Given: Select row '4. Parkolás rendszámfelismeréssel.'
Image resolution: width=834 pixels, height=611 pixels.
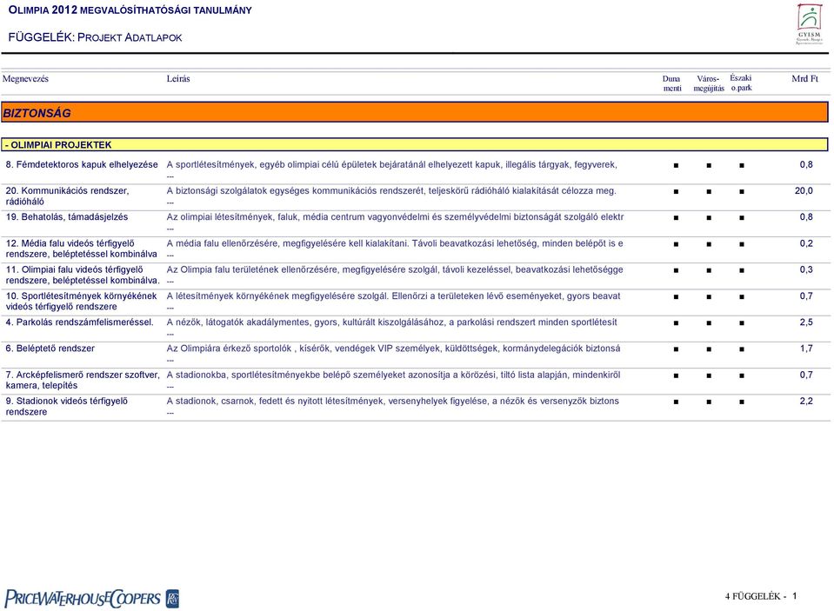Looking at the screenshot, I should (415, 328).
